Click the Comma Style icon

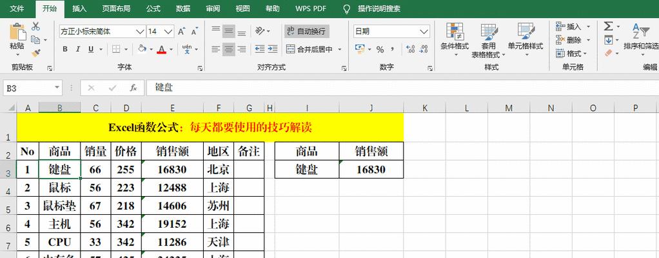(393, 50)
